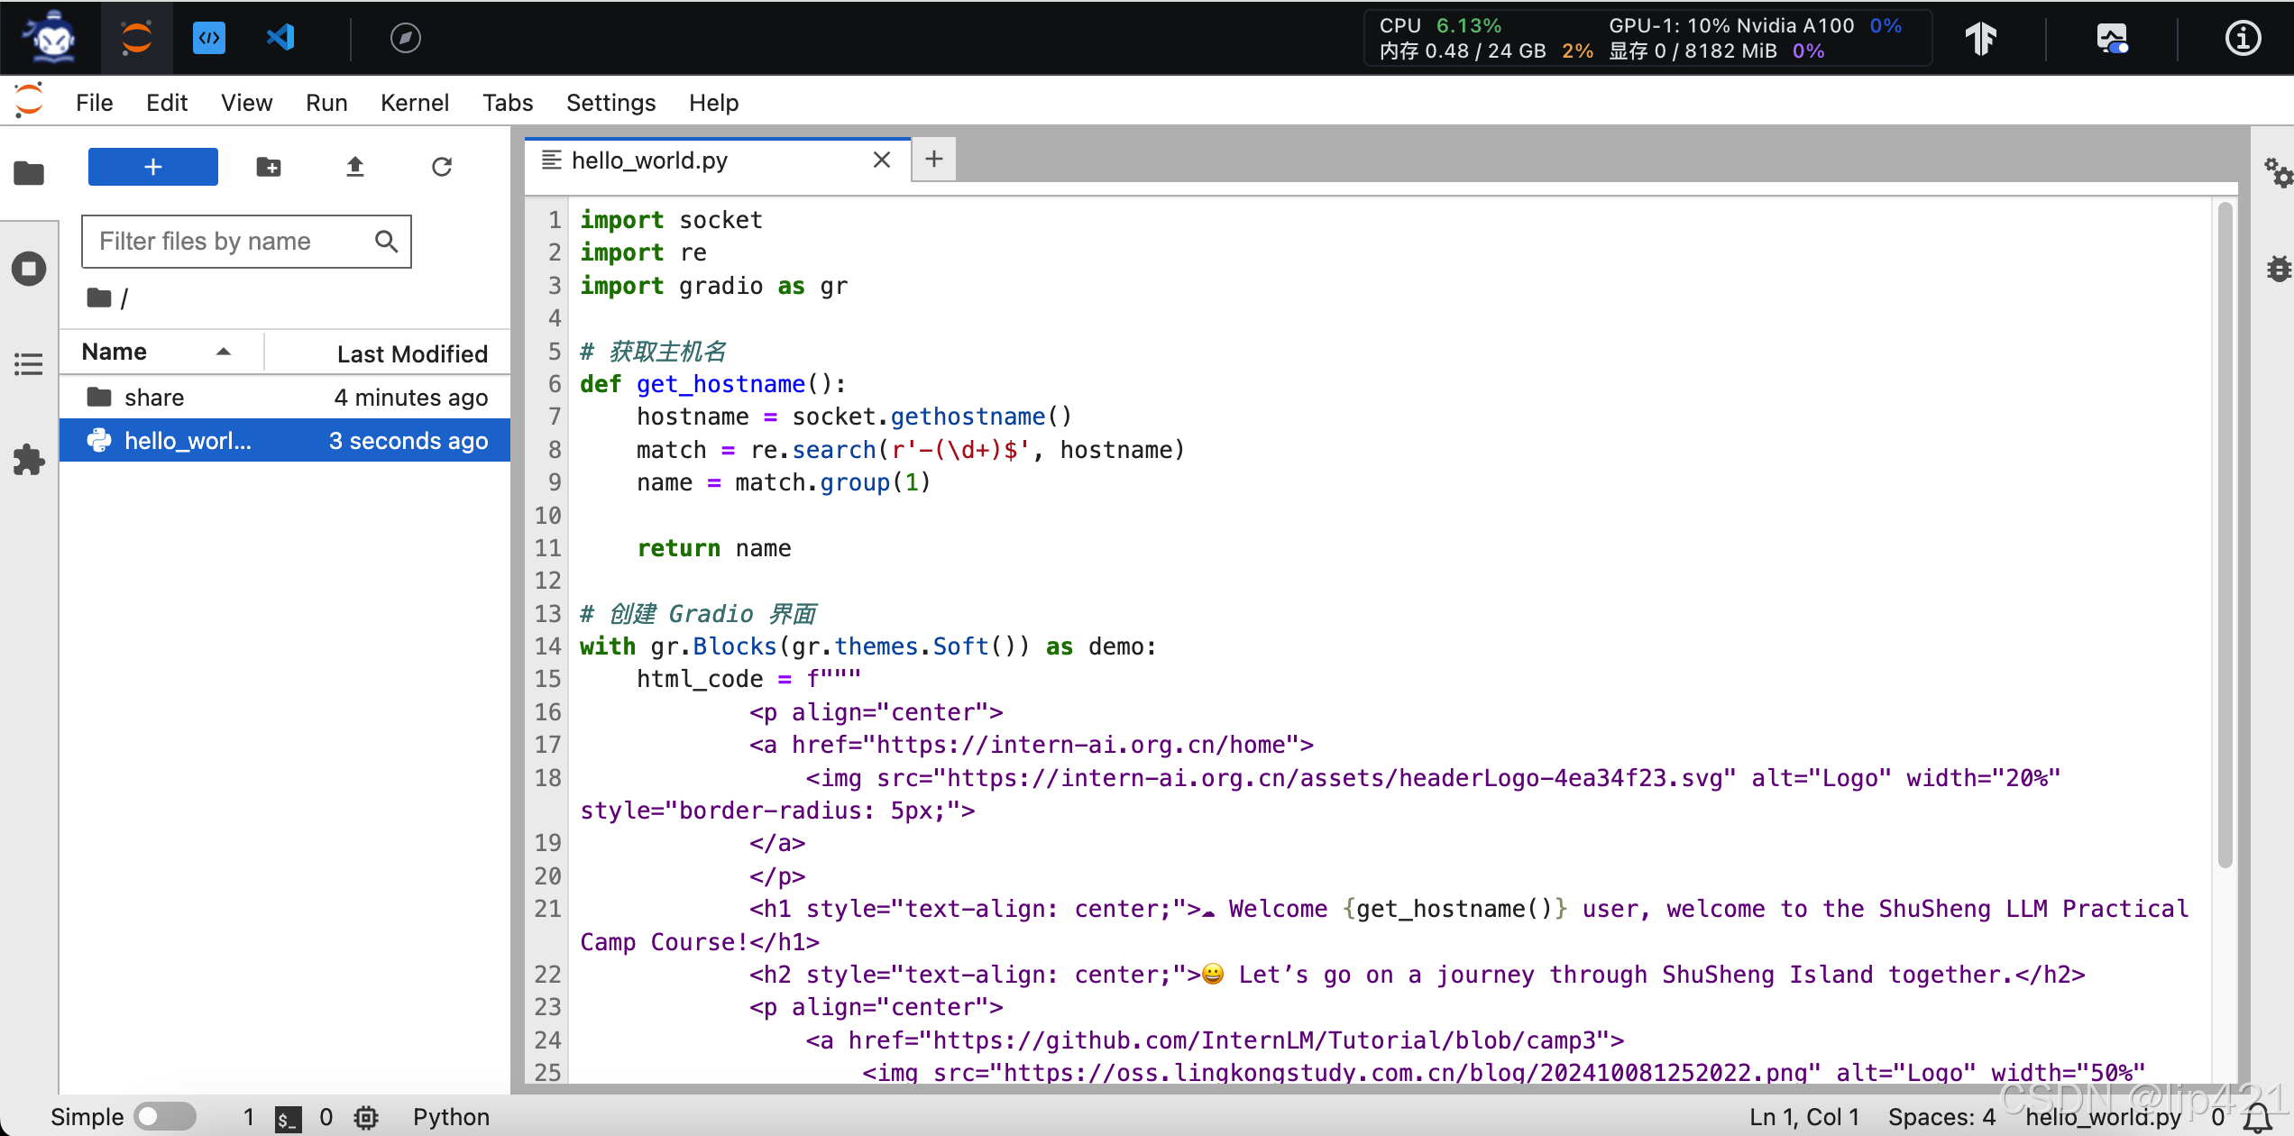Refresh the file browser list
Screen dimensions: 2294x1136
tap(441, 167)
